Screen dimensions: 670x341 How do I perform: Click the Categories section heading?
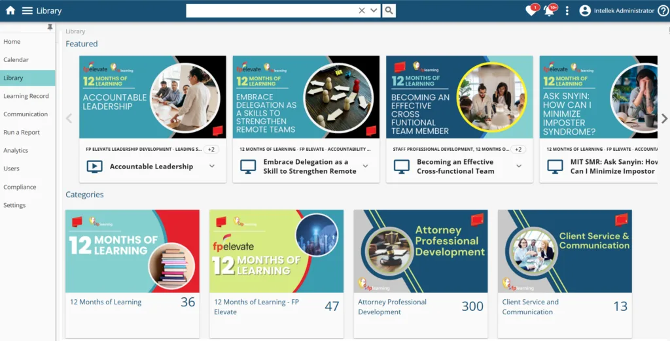click(84, 195)
